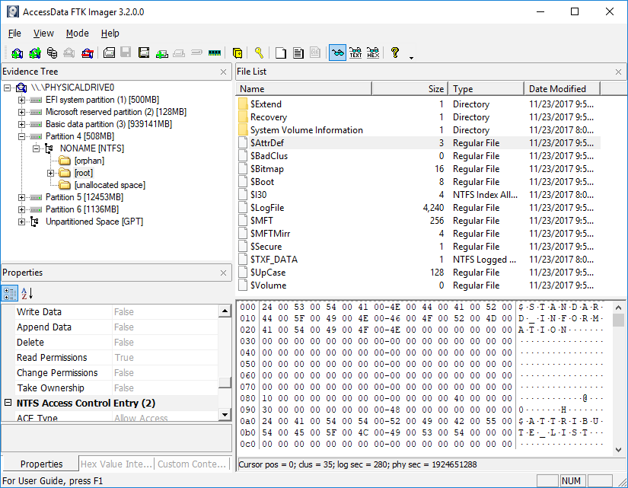Open Help using the question mark icon
This screenshot has height=488, width=628.
pos(395,53)
